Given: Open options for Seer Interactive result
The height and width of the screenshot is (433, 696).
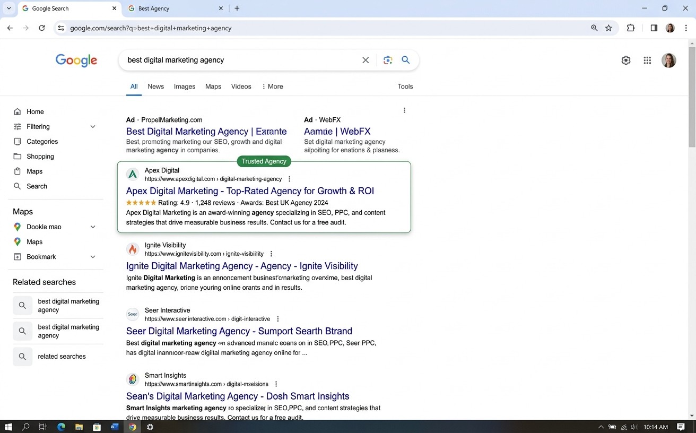Looking at the screenshot, I should pyautogui.click(x=278, y=319).
